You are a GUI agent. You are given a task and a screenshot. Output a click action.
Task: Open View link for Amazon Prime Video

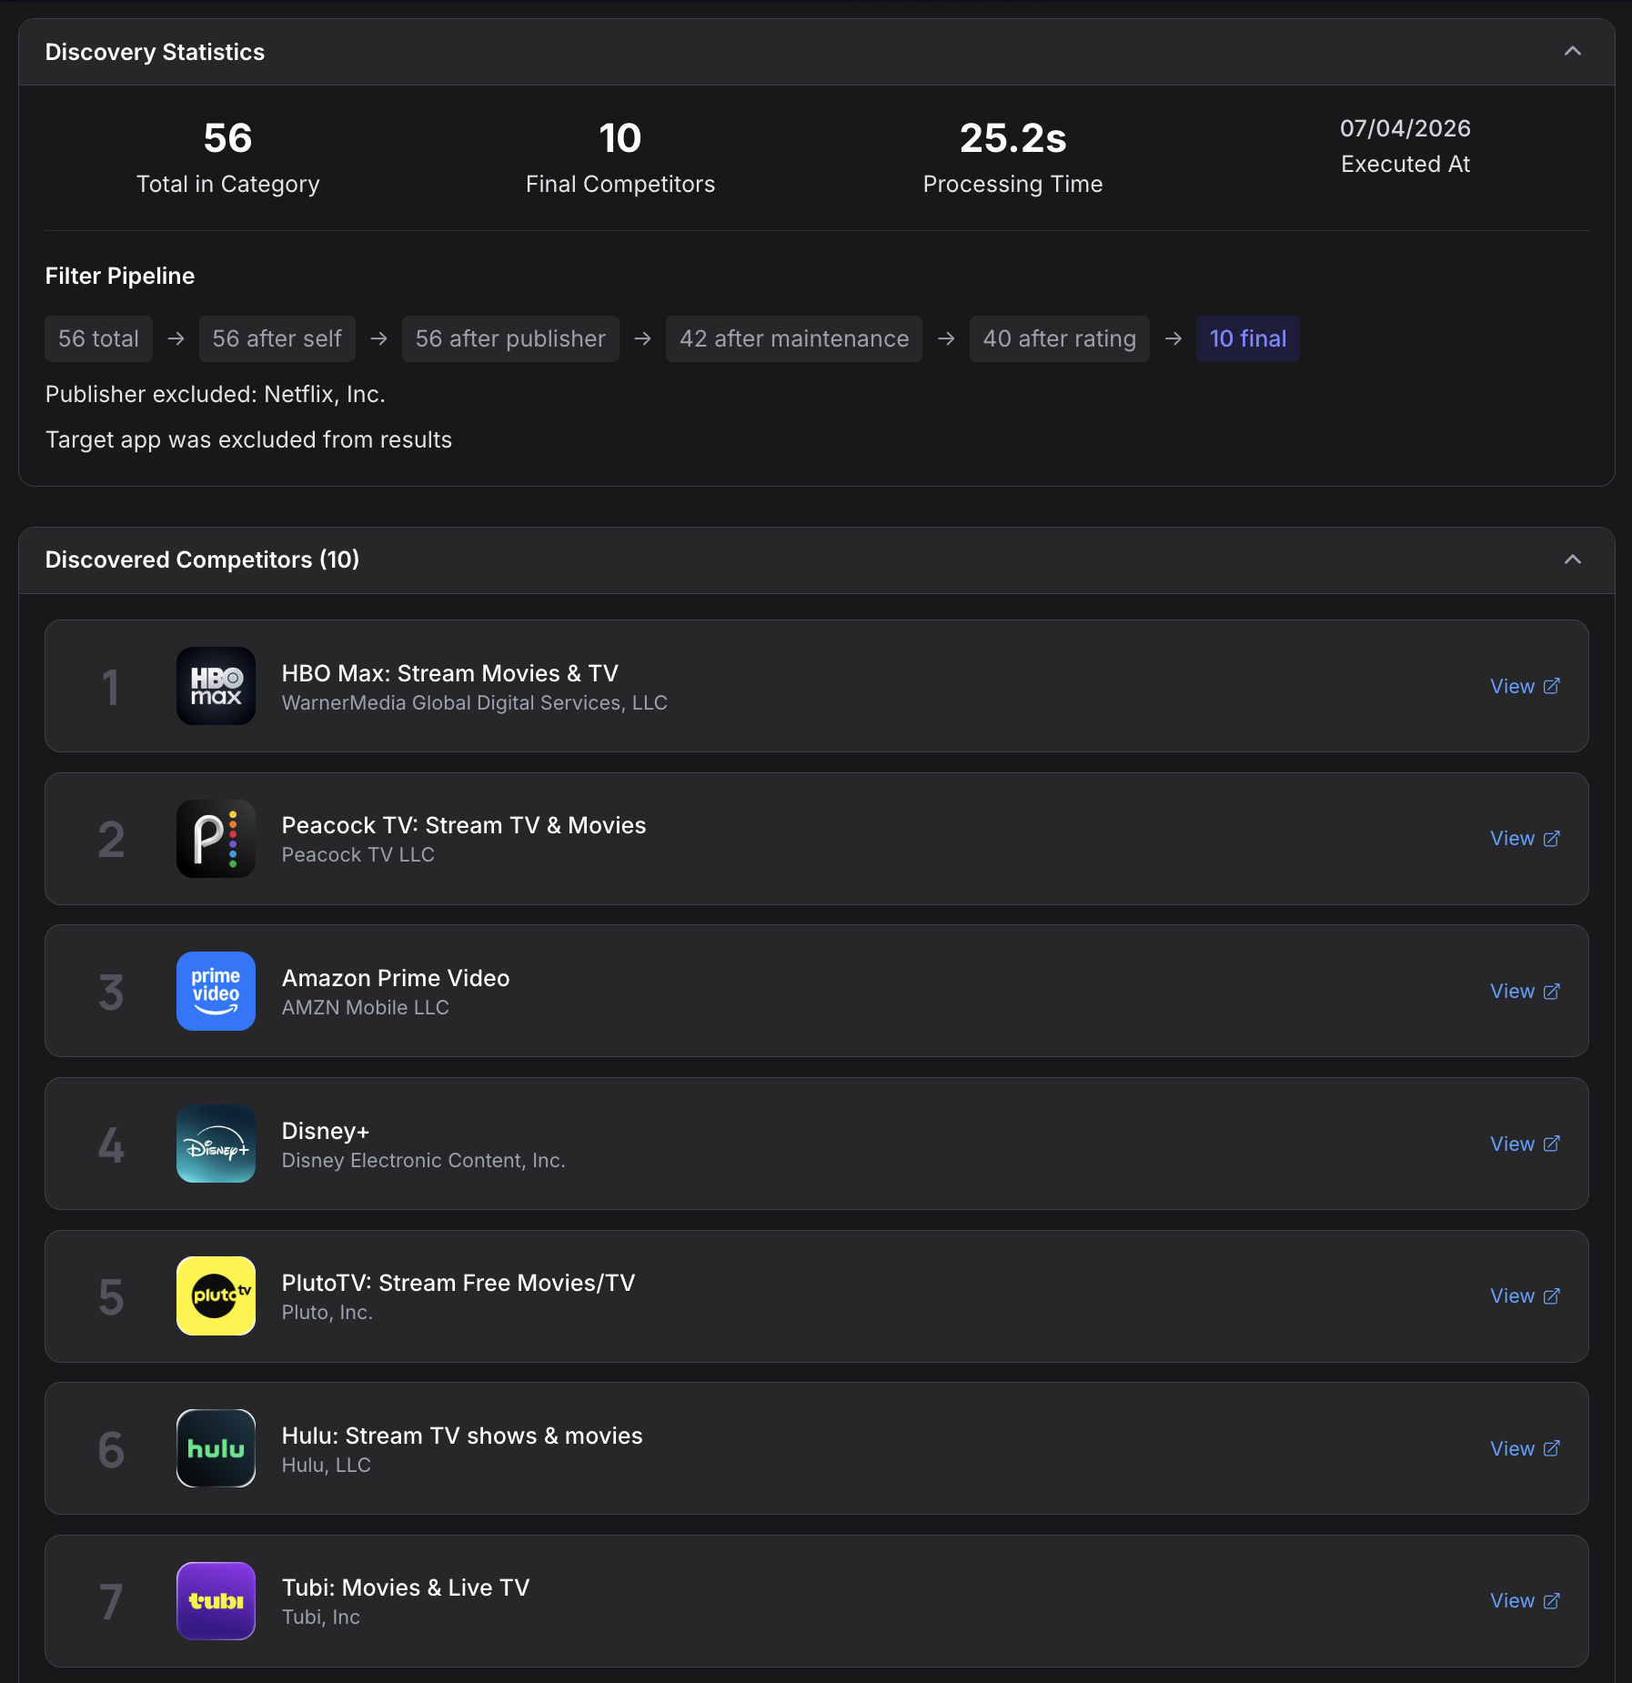click(x=1525, y=992)
